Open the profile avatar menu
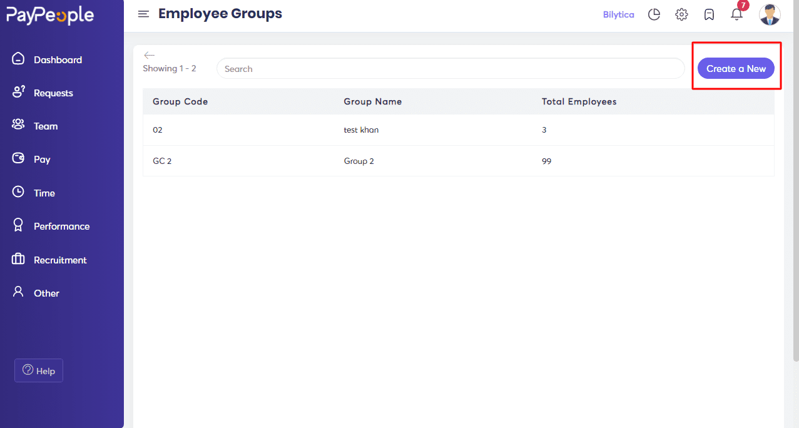This screenshot has height=428, width=799. (770, 14)
